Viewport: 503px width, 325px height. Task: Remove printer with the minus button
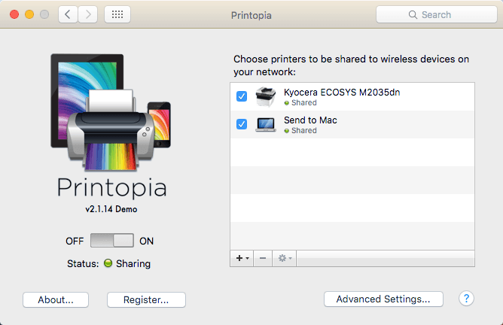(x=262, y=258)
